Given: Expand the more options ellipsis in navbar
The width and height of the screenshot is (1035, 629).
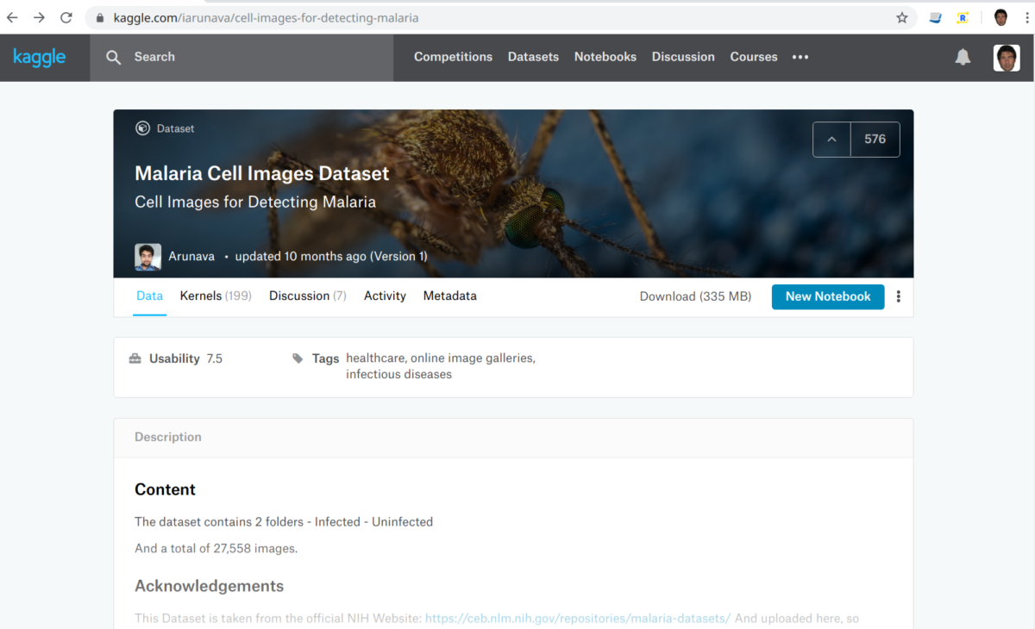Looking at the screenshot, I should point(800,57).
